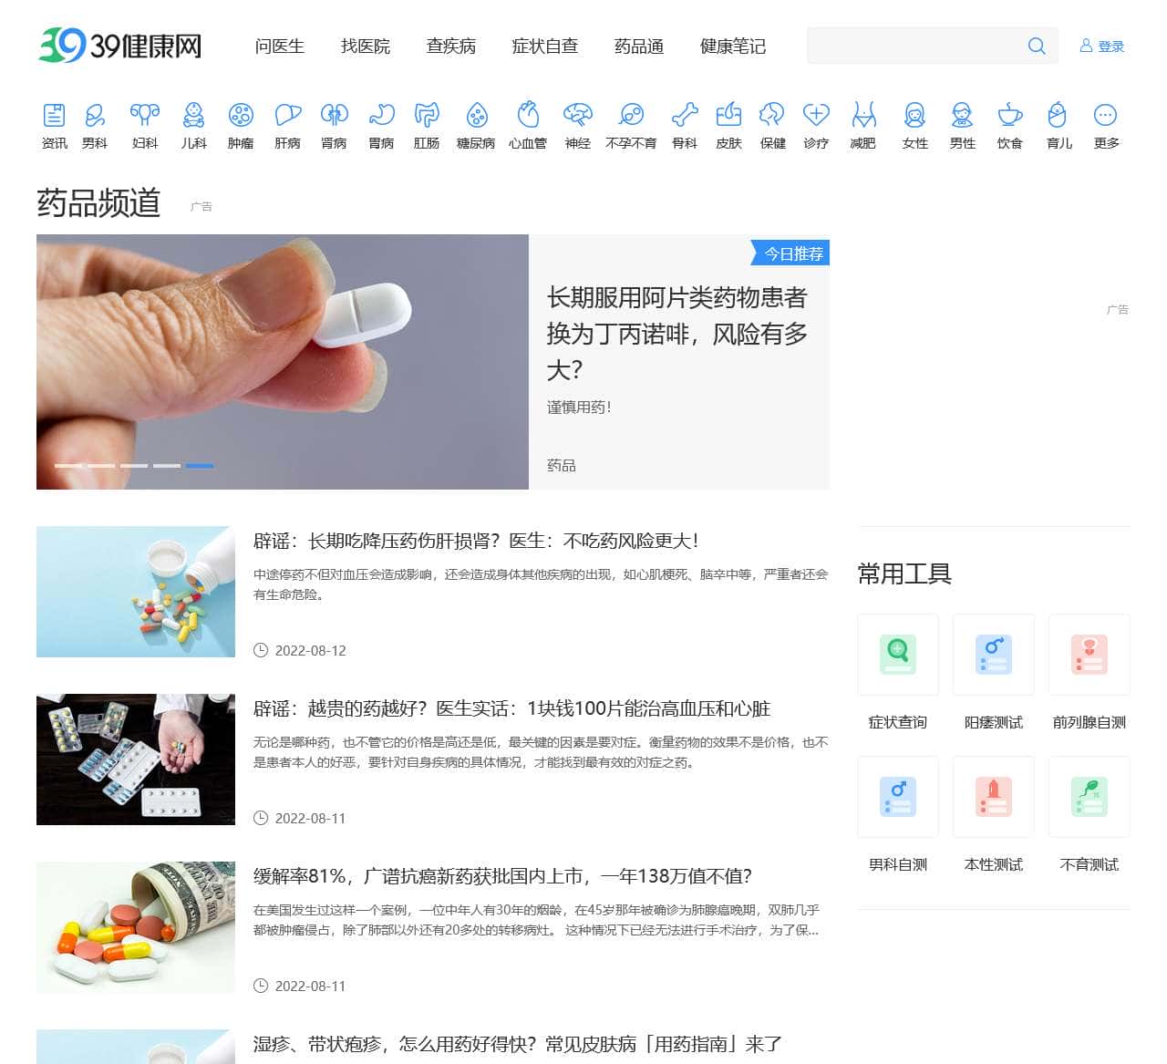Select the 骨科 bone icon
The width and height of the screenshot is (1167, 1064).
coord(685,115)
